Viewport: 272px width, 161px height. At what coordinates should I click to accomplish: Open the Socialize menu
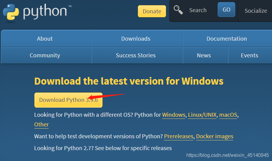pos(256,11)
